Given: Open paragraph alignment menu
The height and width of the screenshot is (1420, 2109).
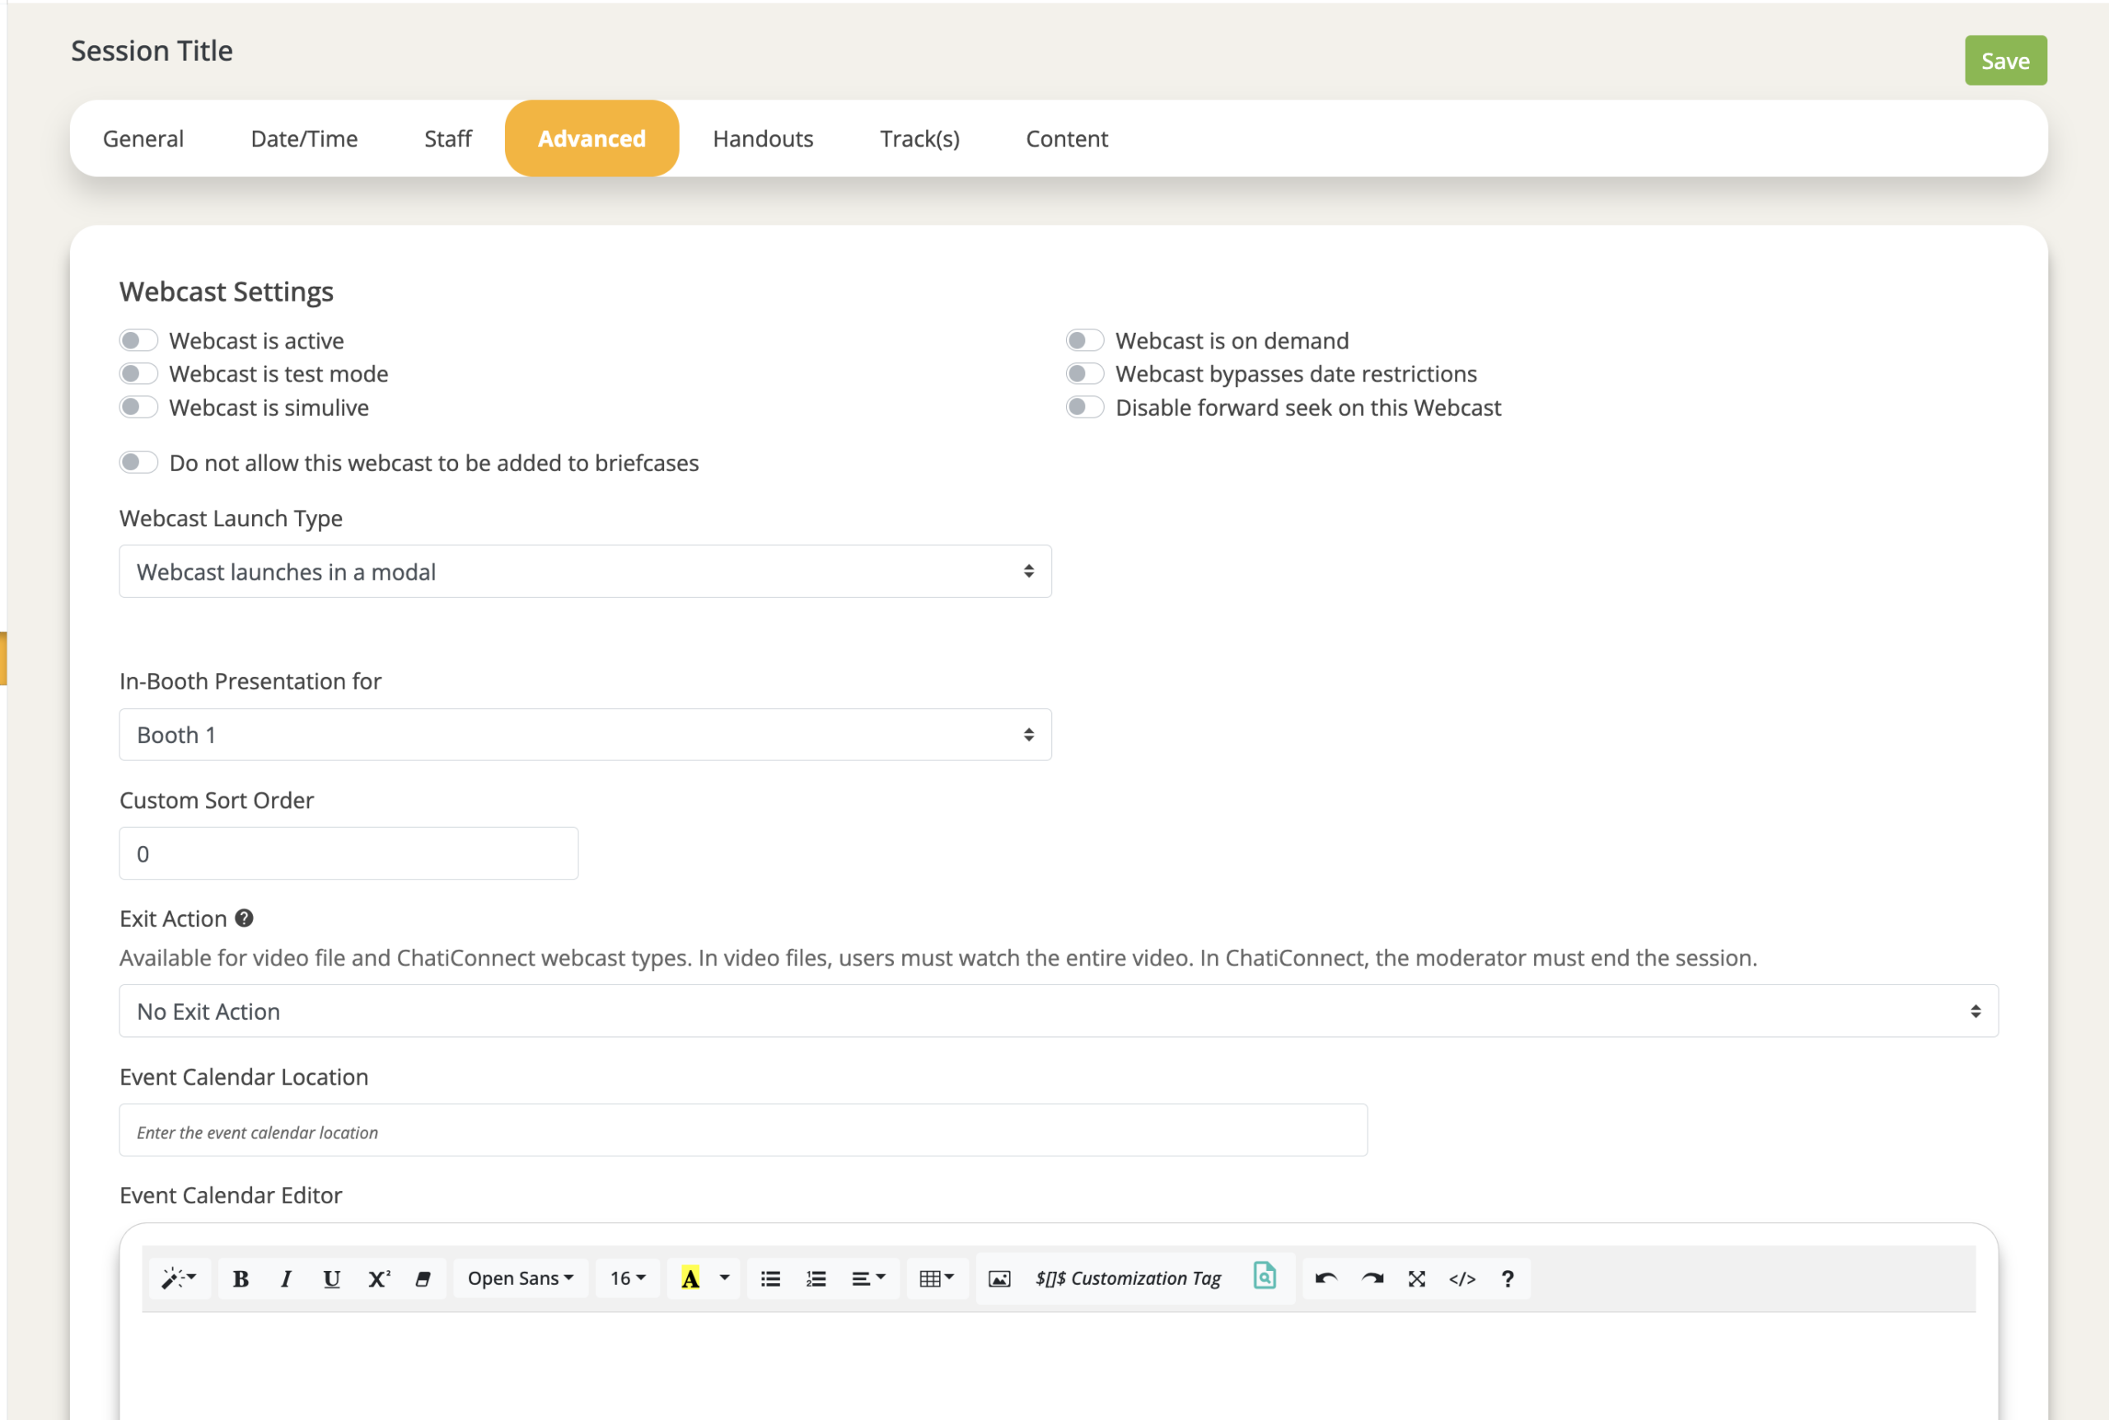Looking at the screenshot, I should point(868,1278).
